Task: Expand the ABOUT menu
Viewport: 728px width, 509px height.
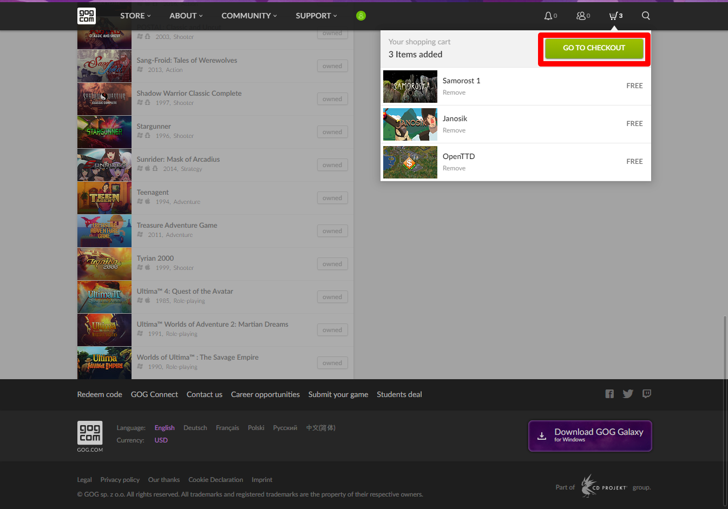Action: (186, 16)
